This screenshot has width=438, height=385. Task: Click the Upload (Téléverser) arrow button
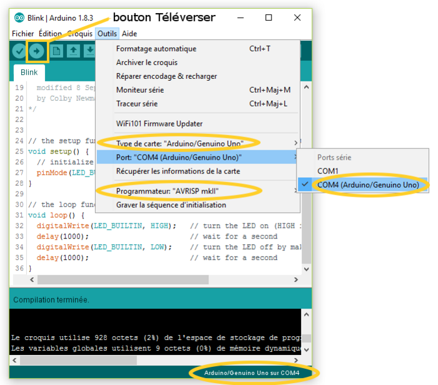[36, 51]
